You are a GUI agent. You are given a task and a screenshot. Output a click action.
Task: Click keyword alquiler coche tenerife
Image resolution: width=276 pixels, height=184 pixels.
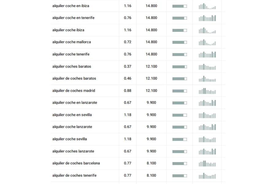71,54
